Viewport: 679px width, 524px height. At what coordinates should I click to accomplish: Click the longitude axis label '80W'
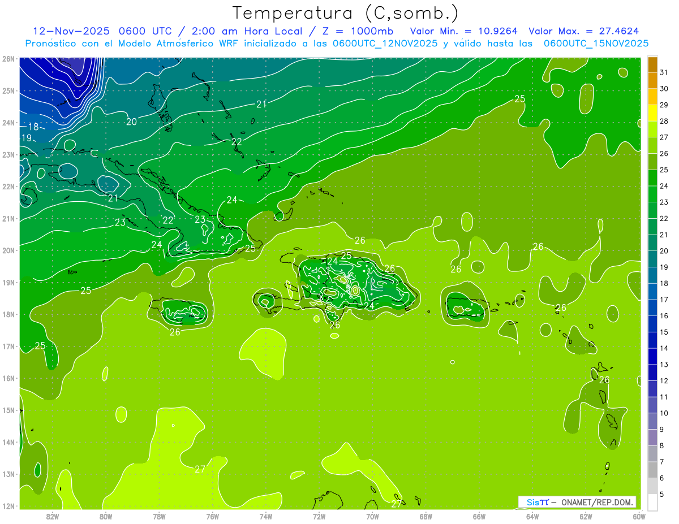pyautogui.click(x=106, y=516)
